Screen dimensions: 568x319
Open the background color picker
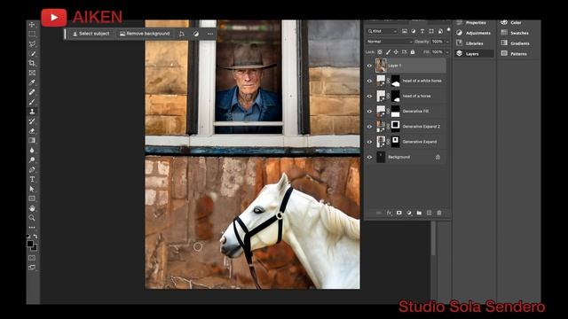coord(35,248)
